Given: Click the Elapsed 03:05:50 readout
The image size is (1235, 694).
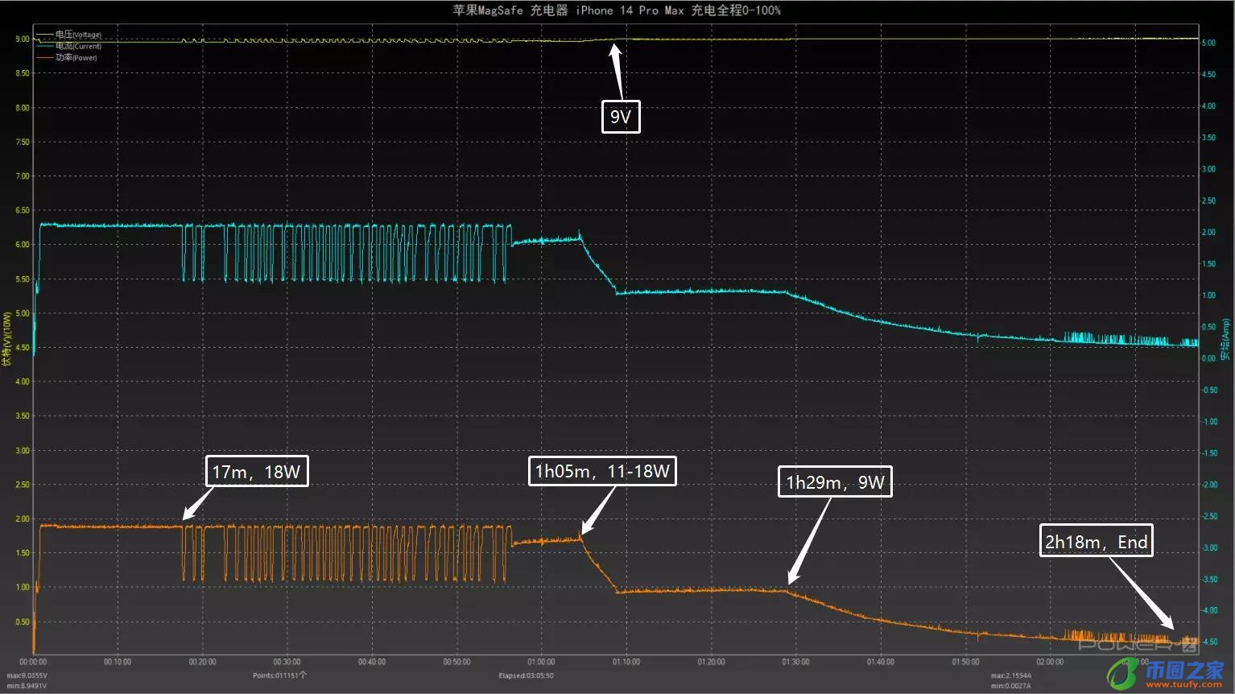Looking at the screenshot, I should pos(526,675).
